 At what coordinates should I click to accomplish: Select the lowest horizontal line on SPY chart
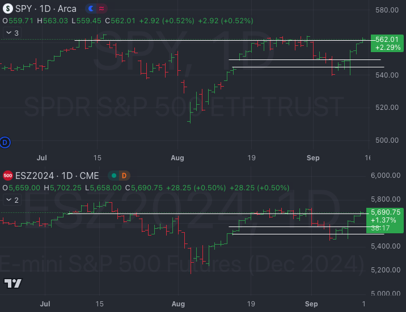(306, 67)
